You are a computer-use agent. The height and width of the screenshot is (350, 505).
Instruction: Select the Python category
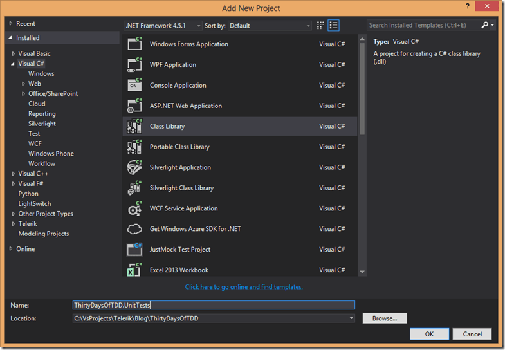(28, 194)
